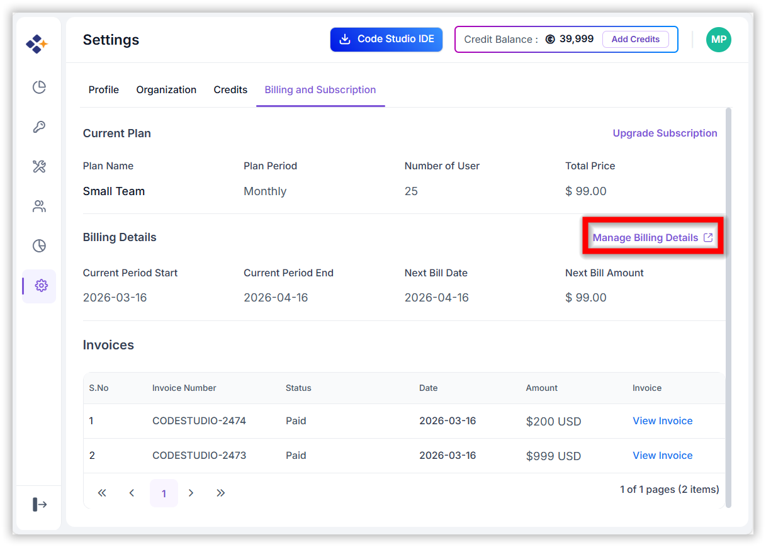Viewport: 766px width, 547px height.
Task: Open the top pie chart dashboard icon
Action: click(x=39, y=87)
